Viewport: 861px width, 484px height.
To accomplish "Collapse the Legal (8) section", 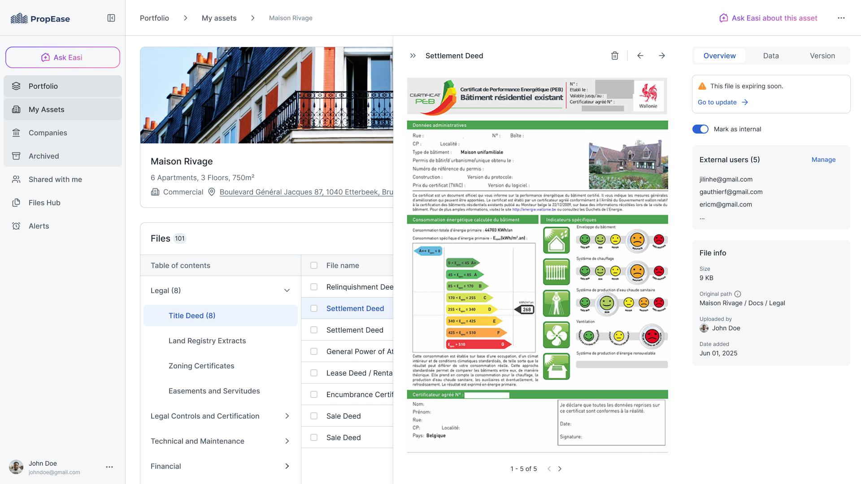I will [x=287, y=290].
